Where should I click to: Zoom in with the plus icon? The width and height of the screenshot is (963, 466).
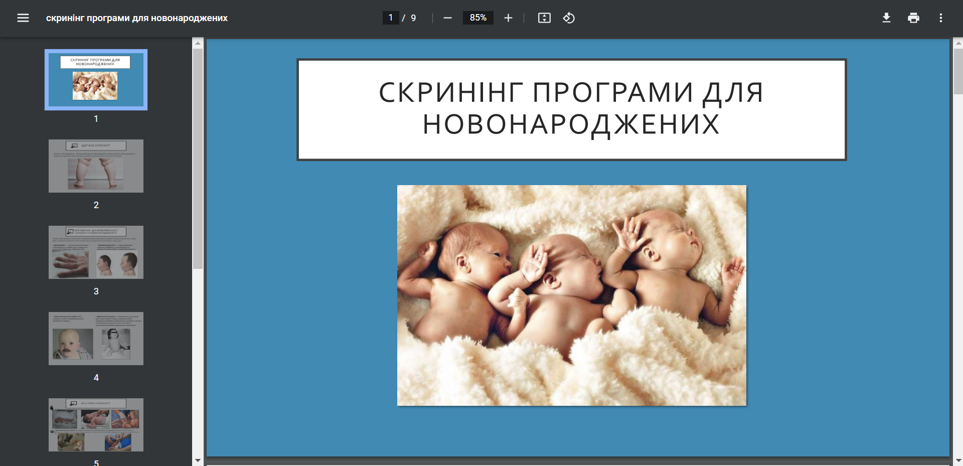(508, 18)
